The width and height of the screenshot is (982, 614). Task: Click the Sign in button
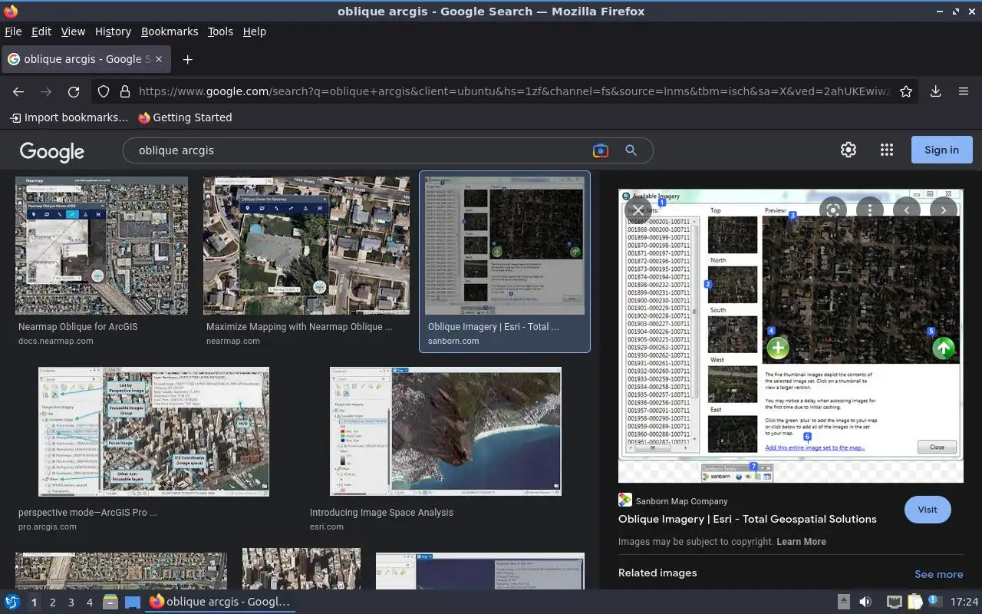[941, 150]
